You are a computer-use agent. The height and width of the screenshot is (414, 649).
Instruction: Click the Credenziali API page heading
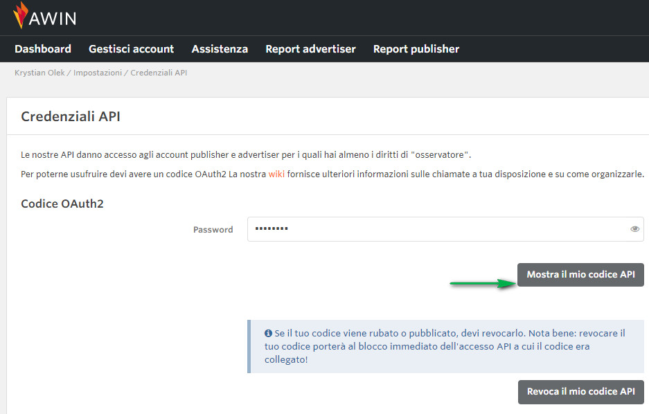71,116
